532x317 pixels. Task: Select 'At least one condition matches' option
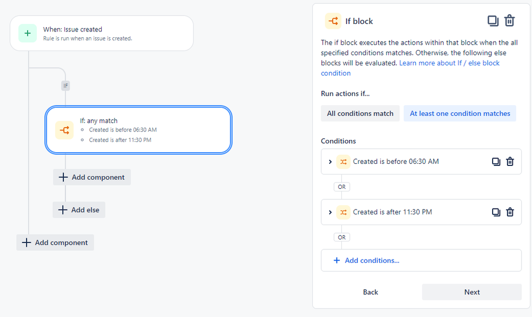click(x=460, y=113)
